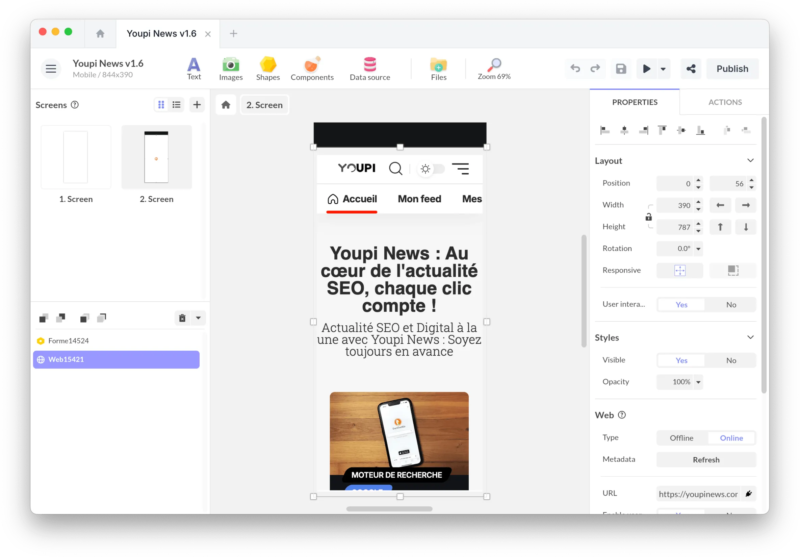Viewport: 800px width, 557px height.
Task: Open the Shapes library
Action: pyautogui.click(x=267, y=69)
